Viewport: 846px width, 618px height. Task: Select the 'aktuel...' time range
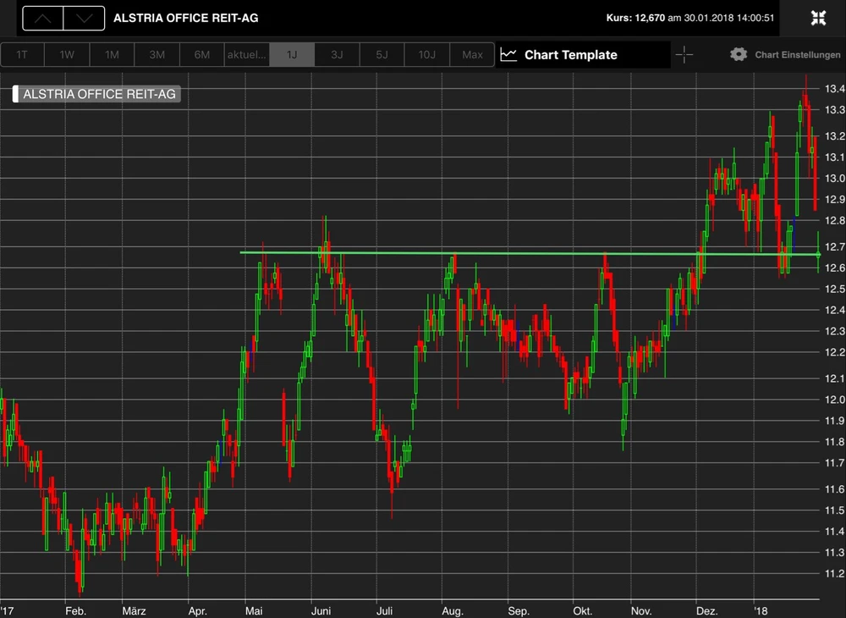pos(247,55)
